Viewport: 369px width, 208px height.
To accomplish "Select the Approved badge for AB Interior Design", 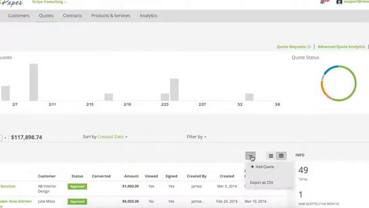I will [x=77, y=187].
